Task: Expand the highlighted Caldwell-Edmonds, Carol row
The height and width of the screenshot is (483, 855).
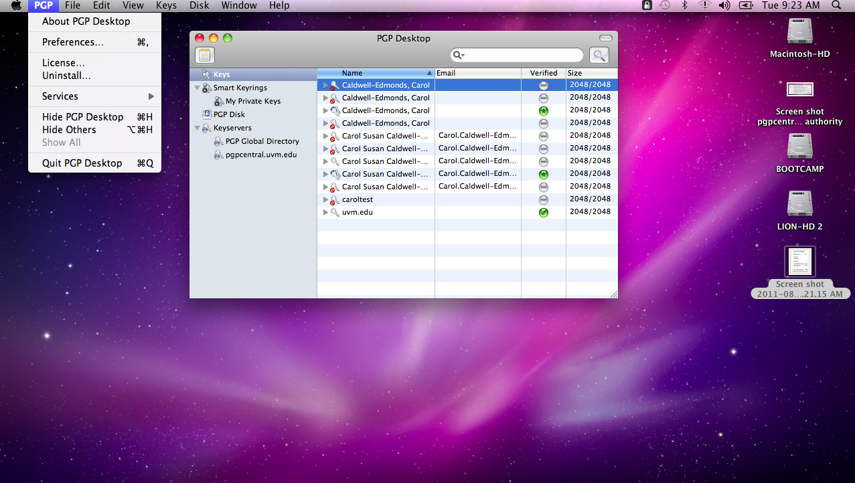Action: coord(326,85)
